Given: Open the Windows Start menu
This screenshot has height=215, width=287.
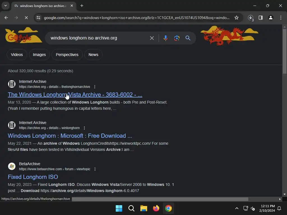Looking at the screenshot, I should (119, 208).
